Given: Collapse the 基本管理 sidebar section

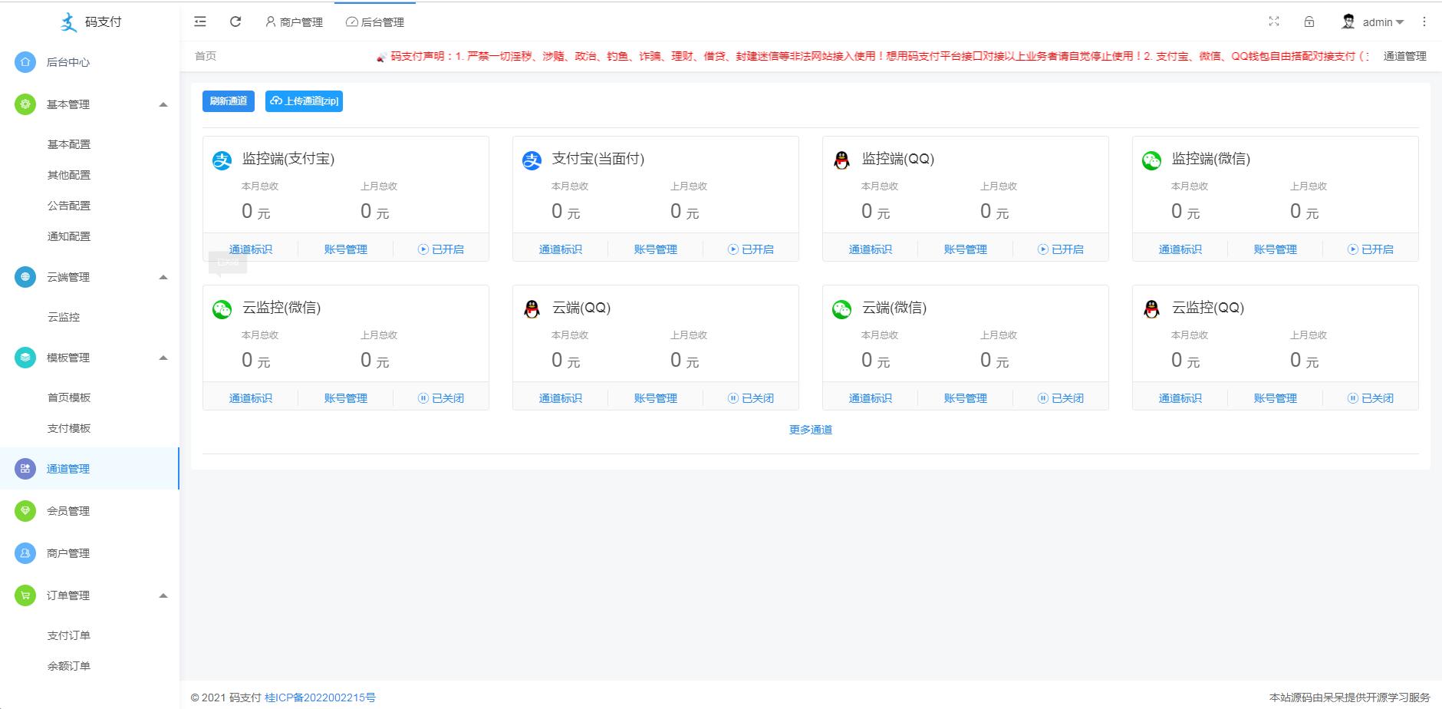Looking at the screenshot, I should pyautogui.click(x=163, y=104).
